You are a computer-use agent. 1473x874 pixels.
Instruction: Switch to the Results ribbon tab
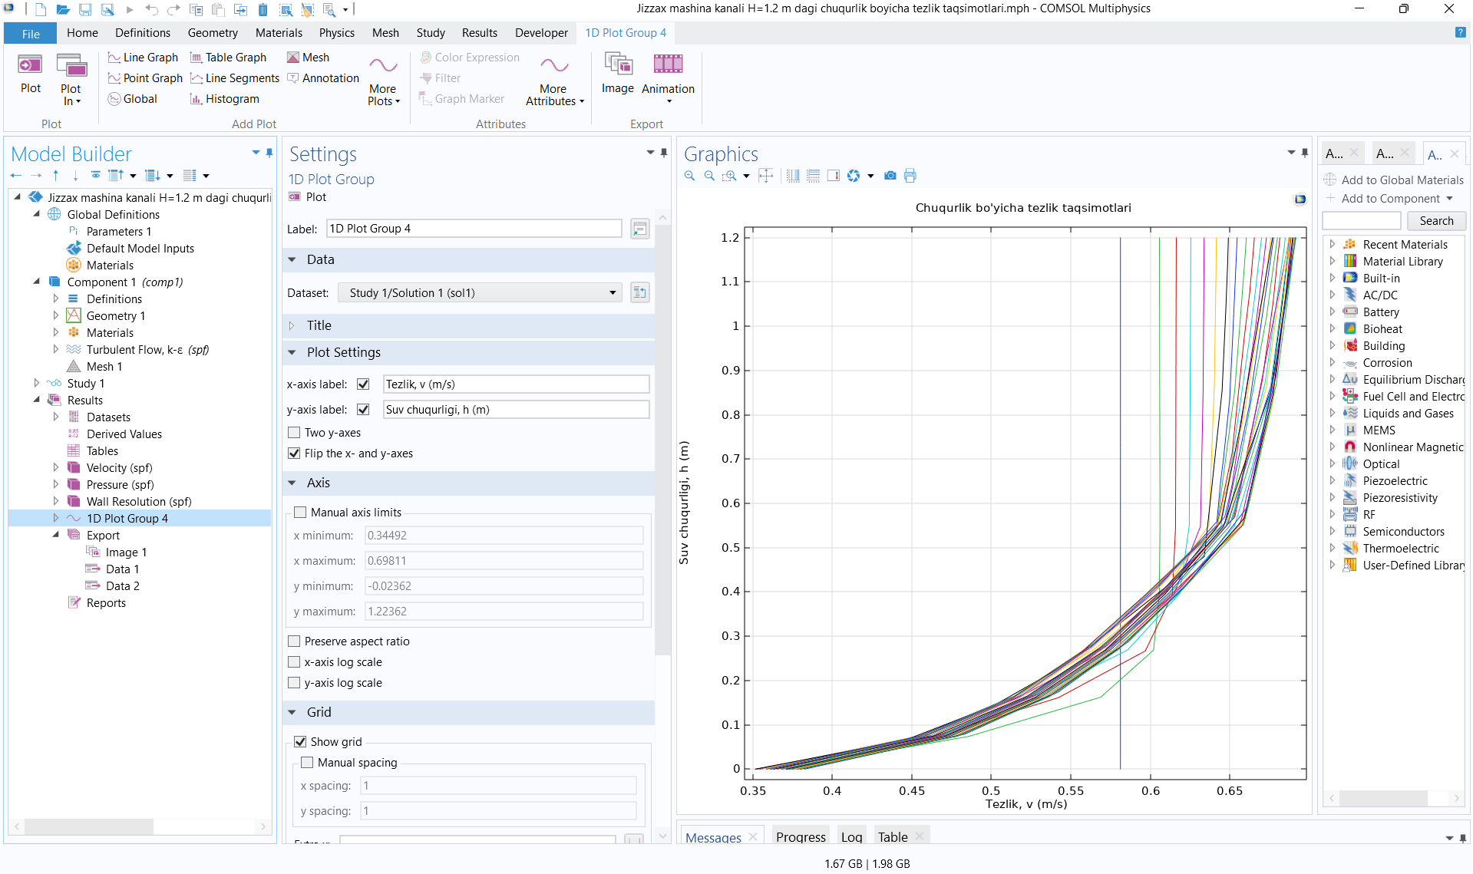pos(479,33)
